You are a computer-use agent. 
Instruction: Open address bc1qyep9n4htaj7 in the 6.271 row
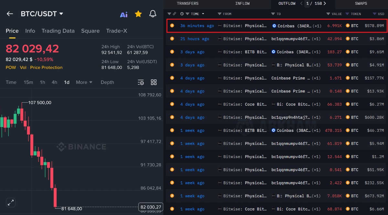(291, 117)
